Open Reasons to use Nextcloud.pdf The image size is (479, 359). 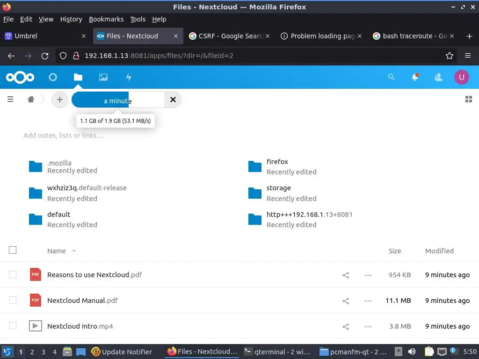(x=94, y=275)
